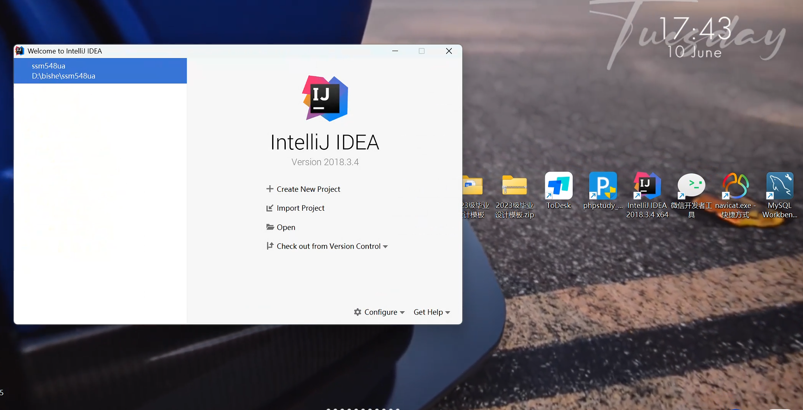Click the IntelliJ IDEA heading text
This screenshot has height=410, width=803.
325,142
